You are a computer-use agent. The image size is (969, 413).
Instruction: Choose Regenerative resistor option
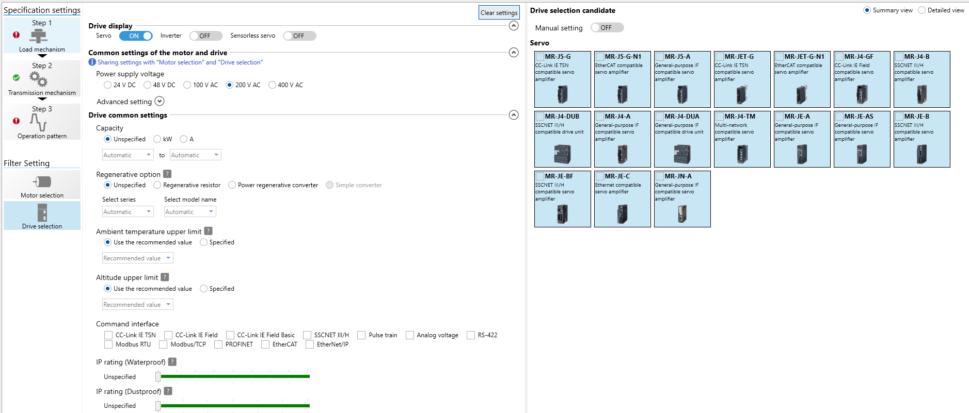click(157, 185)
